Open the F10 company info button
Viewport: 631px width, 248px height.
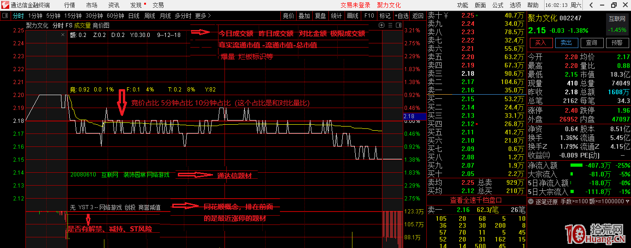pyautogui.click(x=369, y=16)
